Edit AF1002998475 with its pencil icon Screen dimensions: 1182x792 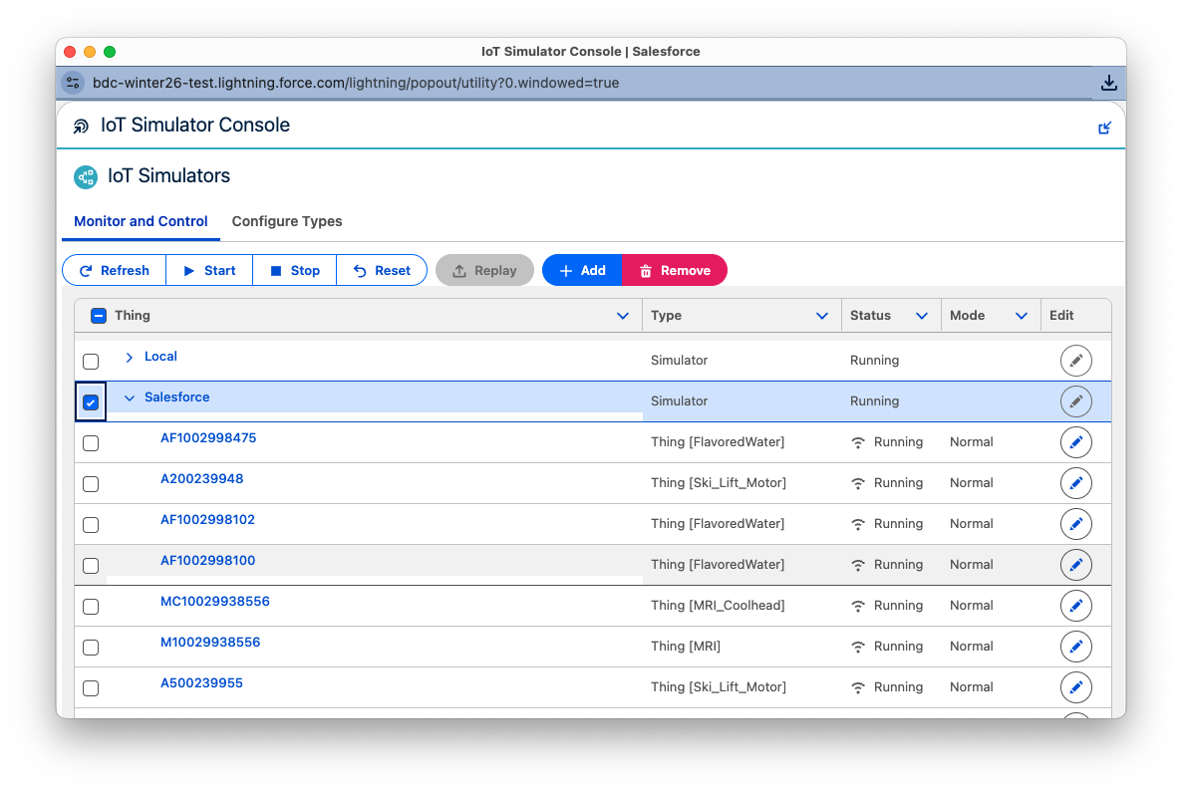point(1075,442)
